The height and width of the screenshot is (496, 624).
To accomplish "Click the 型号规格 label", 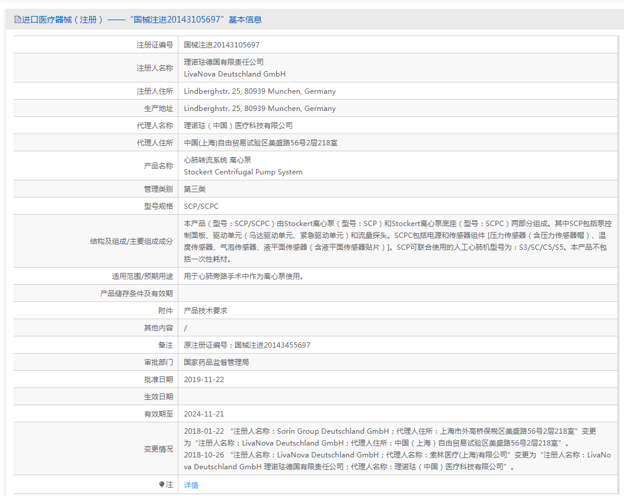I will (x=158, y=206).
